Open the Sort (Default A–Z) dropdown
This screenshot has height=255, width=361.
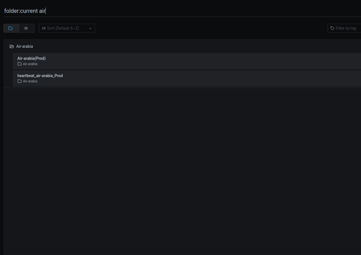point(67,28)
